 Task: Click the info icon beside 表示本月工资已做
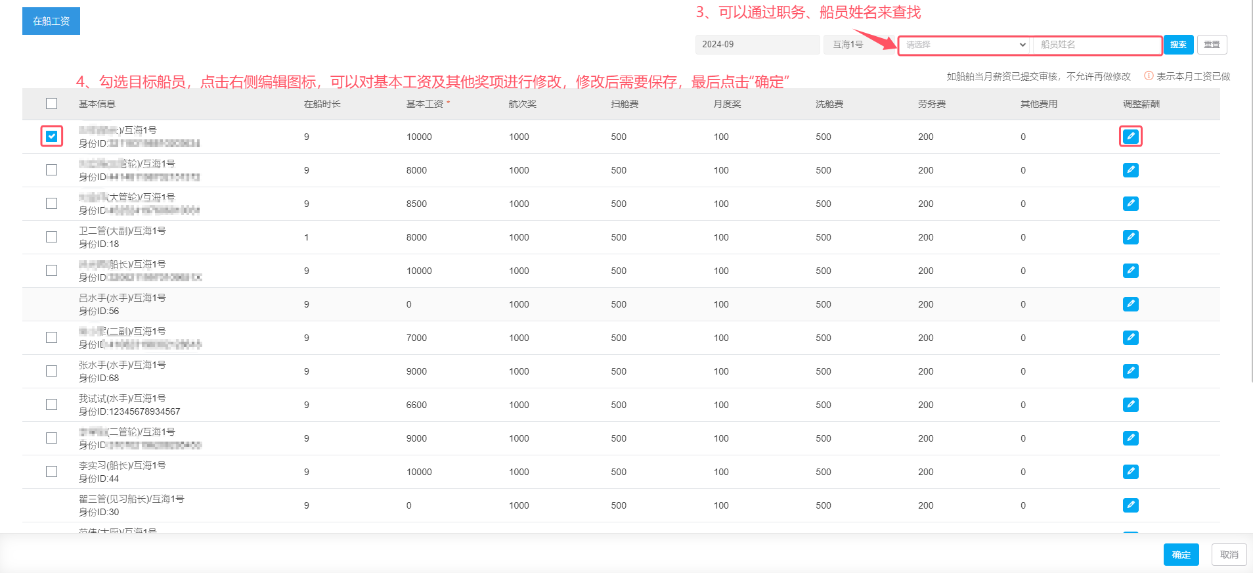click(1149, 76)
